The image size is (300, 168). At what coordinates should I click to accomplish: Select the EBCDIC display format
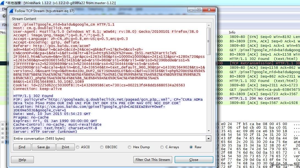pos(102,147)
